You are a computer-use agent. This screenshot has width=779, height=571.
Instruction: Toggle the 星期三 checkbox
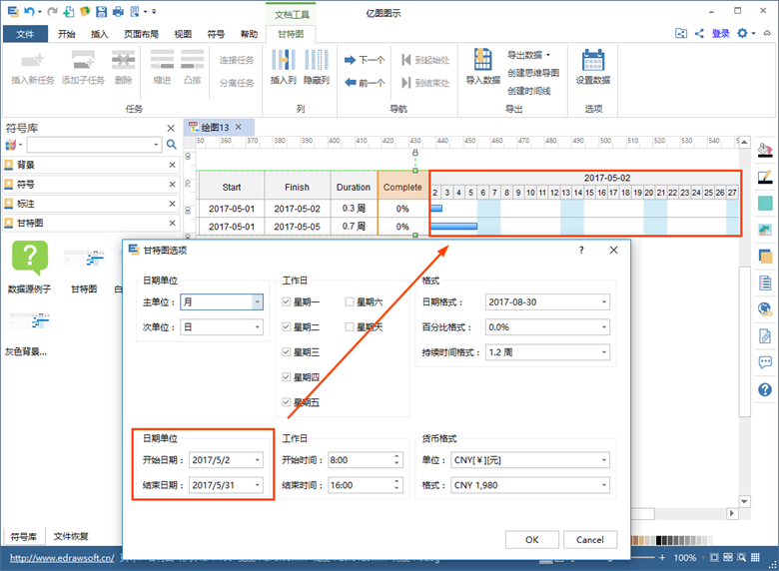click(287, 352)
